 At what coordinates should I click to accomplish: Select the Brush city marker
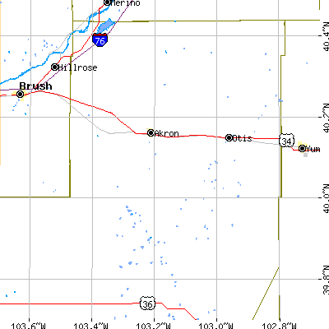tap(20, 94)
